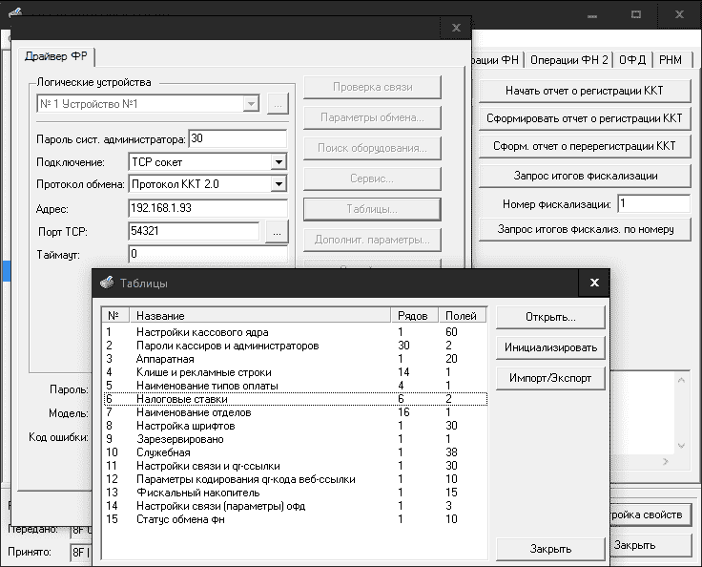702x567 pixels.
Task: Sort by the Название column header
Action: coord(260,316)
